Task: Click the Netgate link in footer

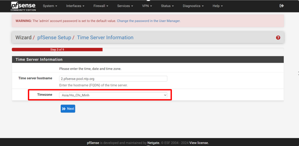Action: click(x=153, y=143)
